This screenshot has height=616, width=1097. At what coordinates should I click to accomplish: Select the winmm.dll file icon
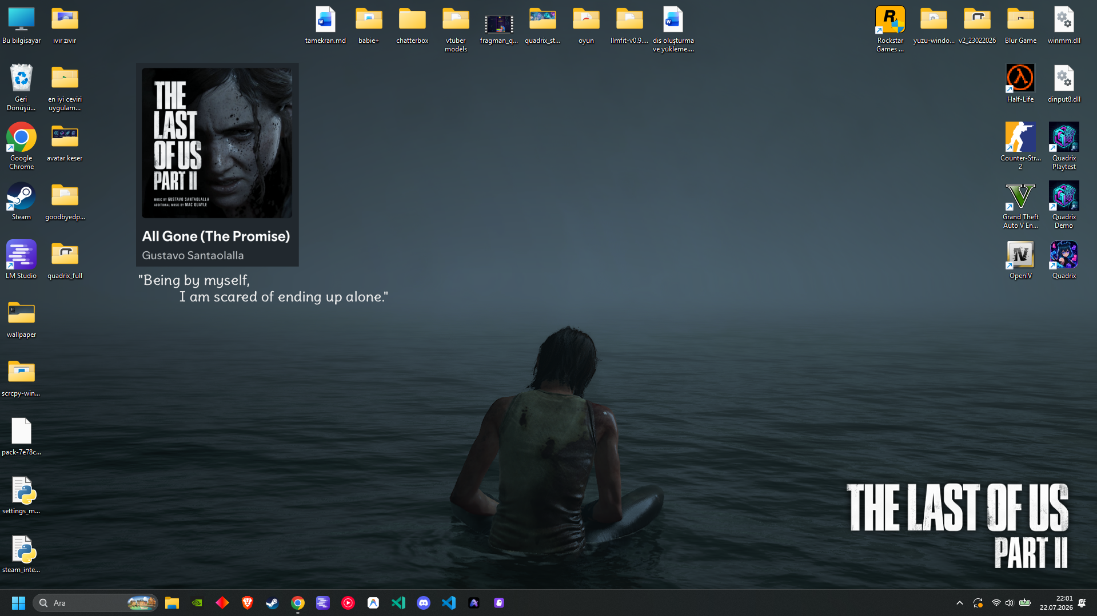pyautogui.click(x=1064, y=25)
